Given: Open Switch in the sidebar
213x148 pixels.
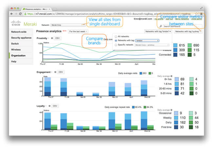Looking at the screenshot, I should 21,44.
